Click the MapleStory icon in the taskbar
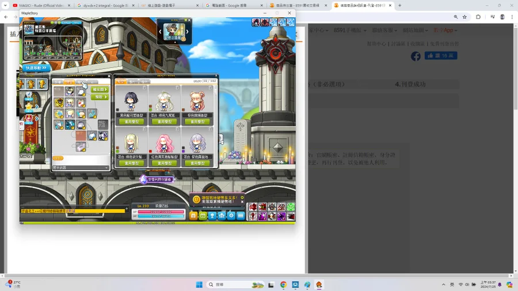518x291 pixels. tap(319, 285)
